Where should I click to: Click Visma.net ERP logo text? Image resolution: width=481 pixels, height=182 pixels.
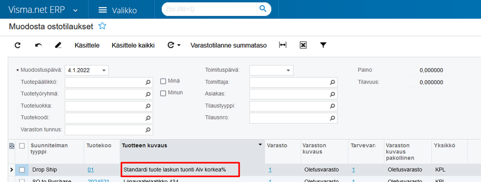pyautogui.click(x=37, y=10)
